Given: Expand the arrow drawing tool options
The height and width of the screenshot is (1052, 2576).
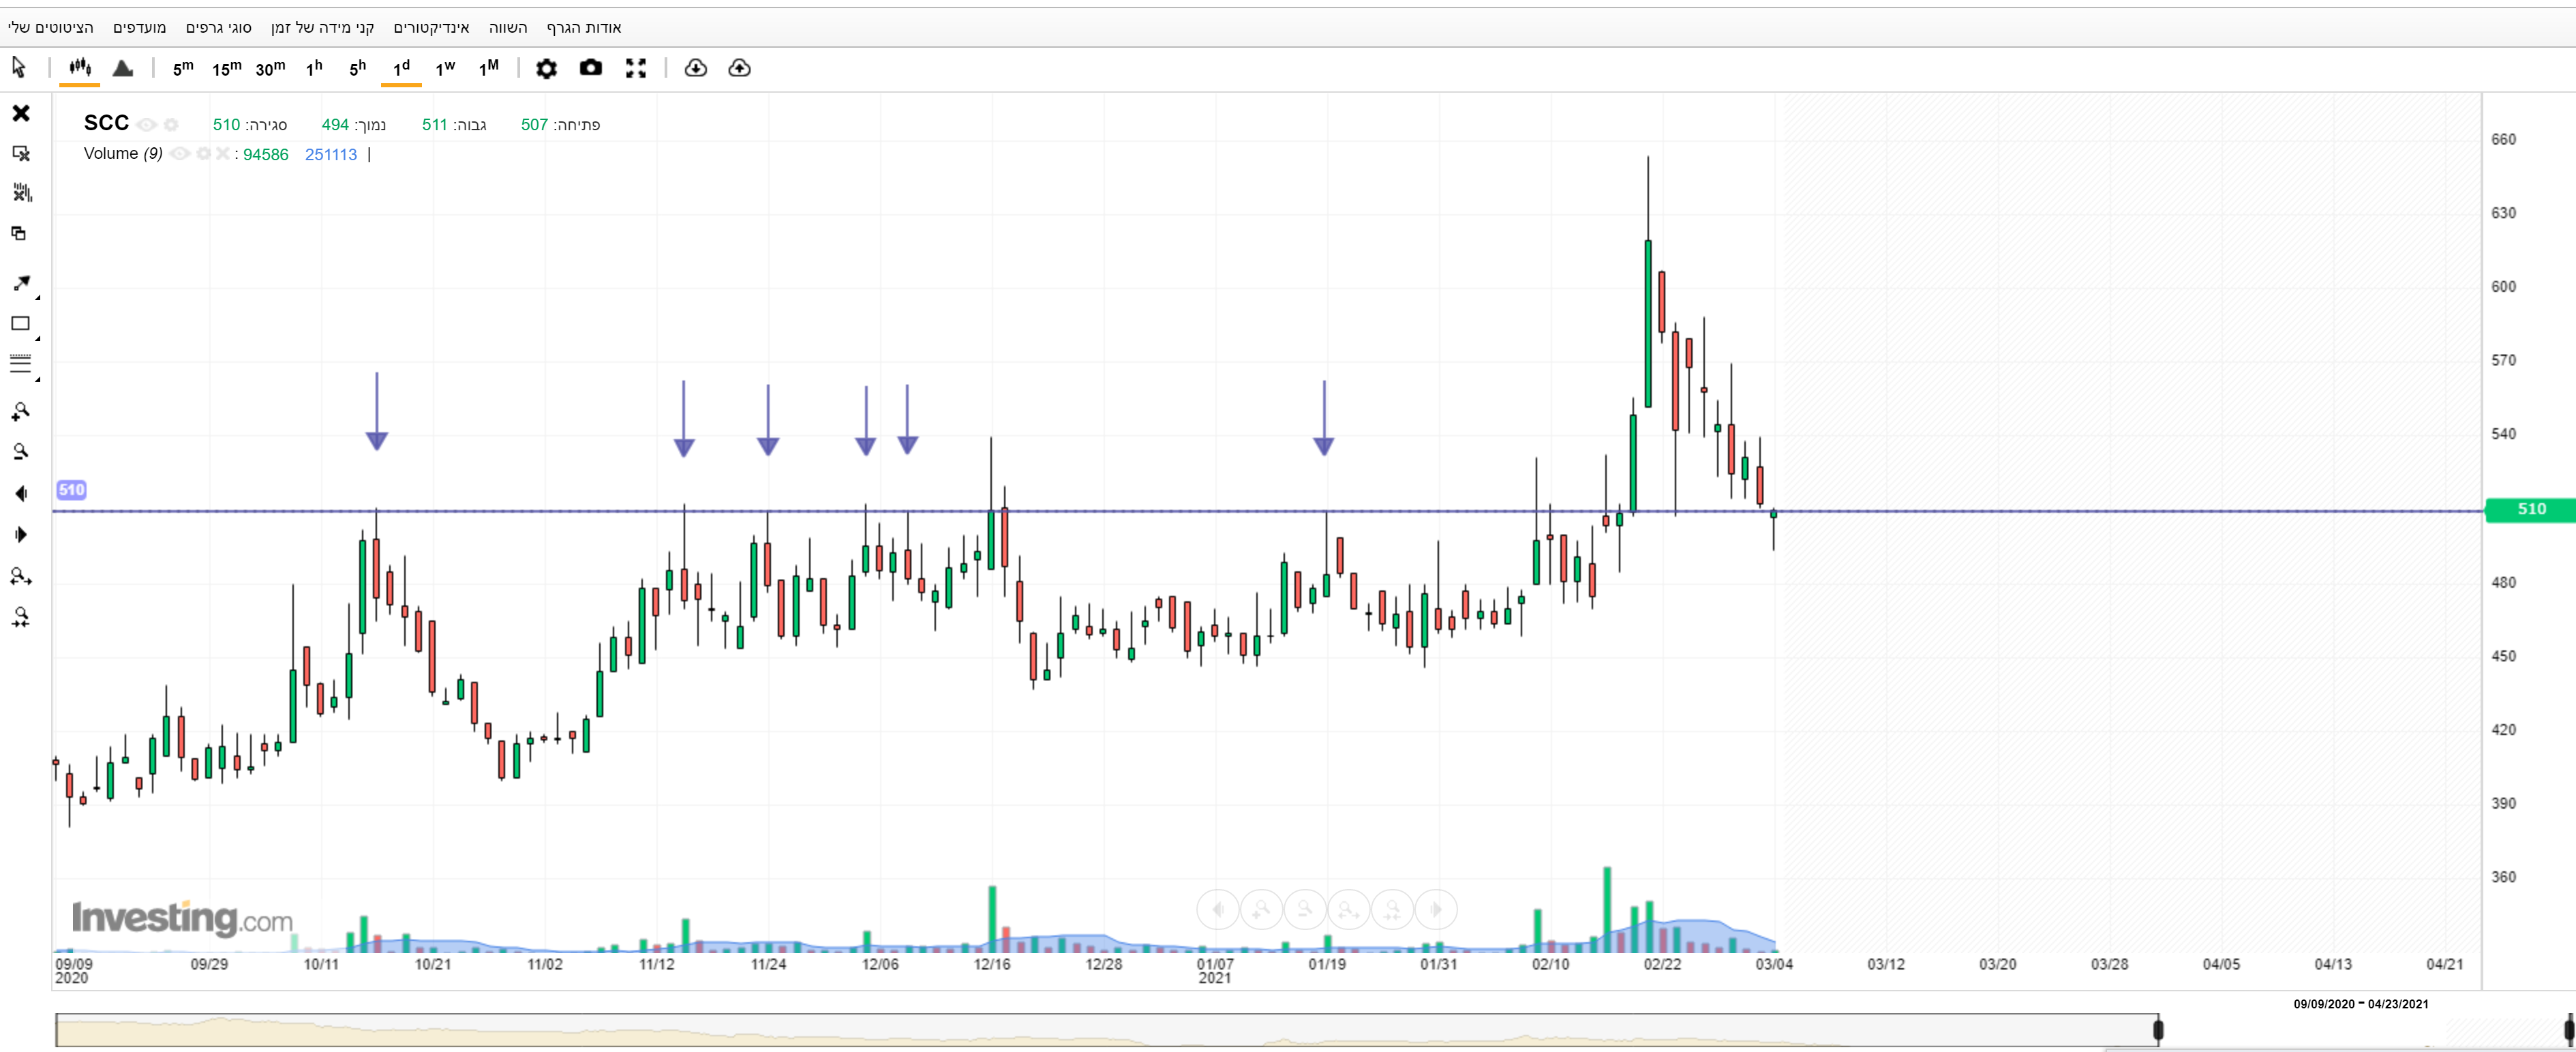Looking at the screenshot, I should (38, 297).
